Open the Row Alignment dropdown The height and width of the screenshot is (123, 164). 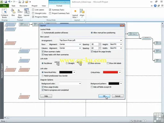(70, 44)
